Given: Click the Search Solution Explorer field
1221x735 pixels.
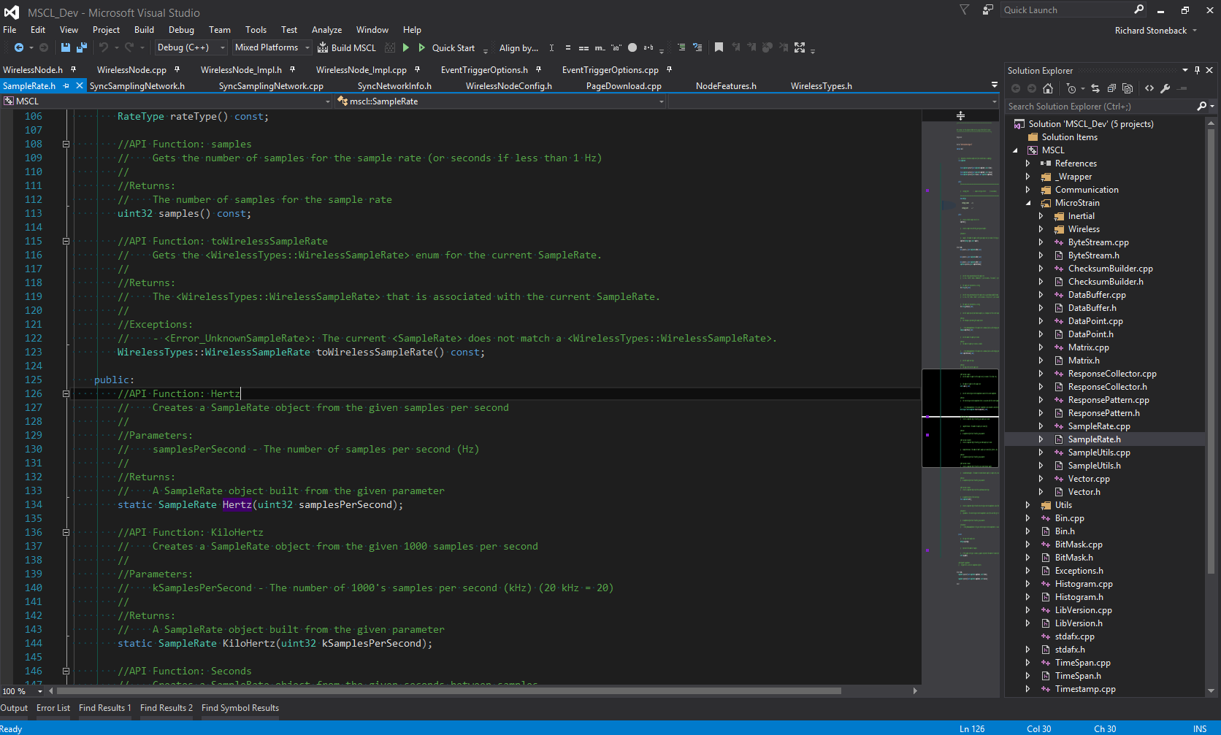Looking at the screenshot, I should click(x=1101, y=107).
